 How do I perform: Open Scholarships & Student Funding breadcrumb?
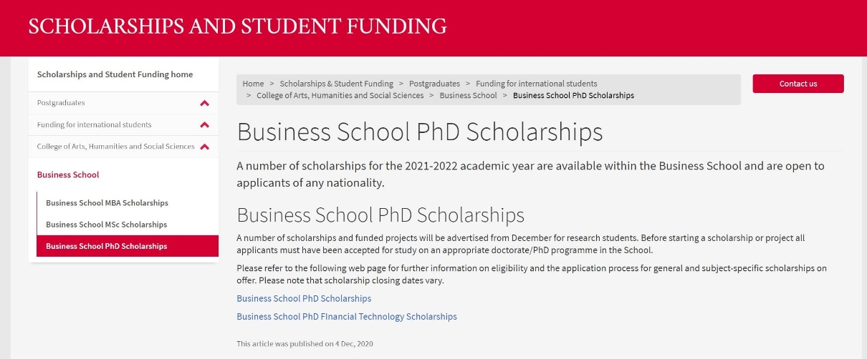pyautogui.click(x=336, y=84)
